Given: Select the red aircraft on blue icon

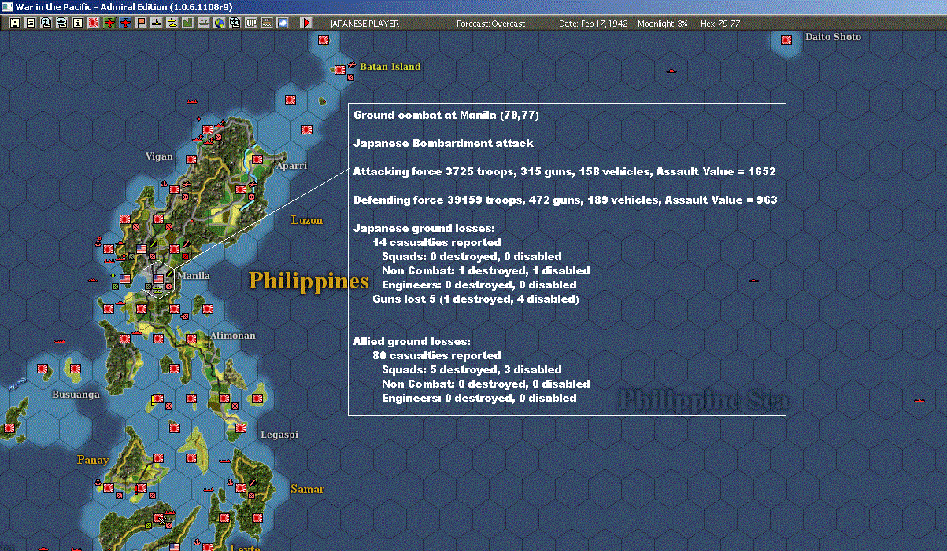Looking at the screenshot, I should tap(125, 24).
